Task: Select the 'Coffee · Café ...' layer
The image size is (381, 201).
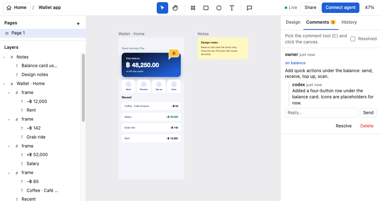Action: [x=42, y=191]
